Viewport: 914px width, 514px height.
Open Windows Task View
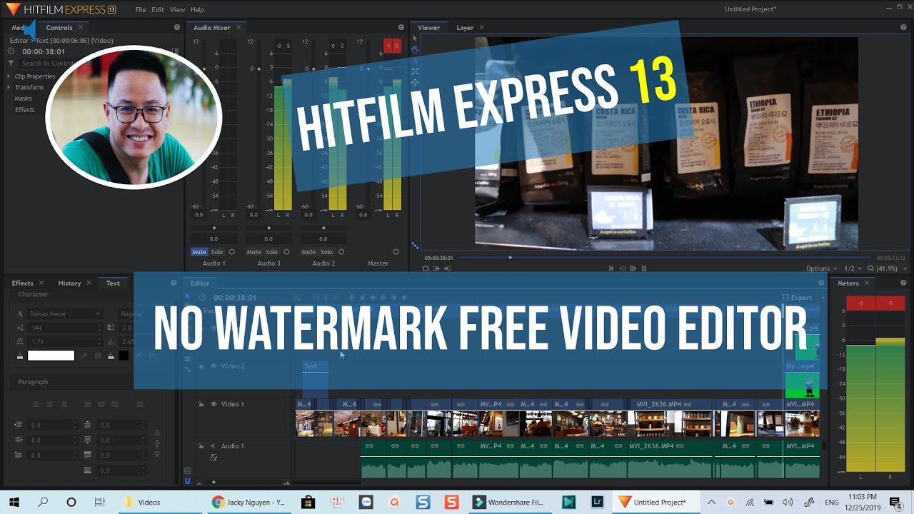point(100,502)
